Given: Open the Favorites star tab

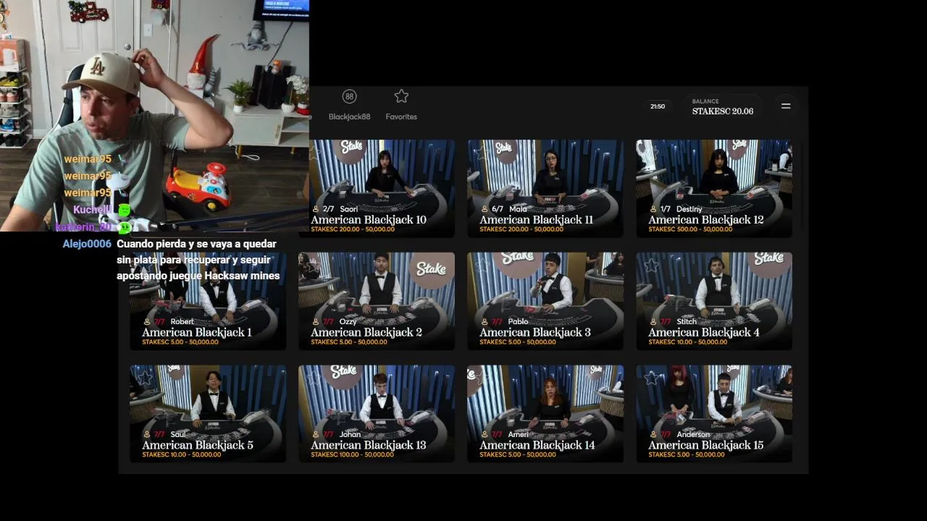Looking at the screenshot, I should 401,96.
